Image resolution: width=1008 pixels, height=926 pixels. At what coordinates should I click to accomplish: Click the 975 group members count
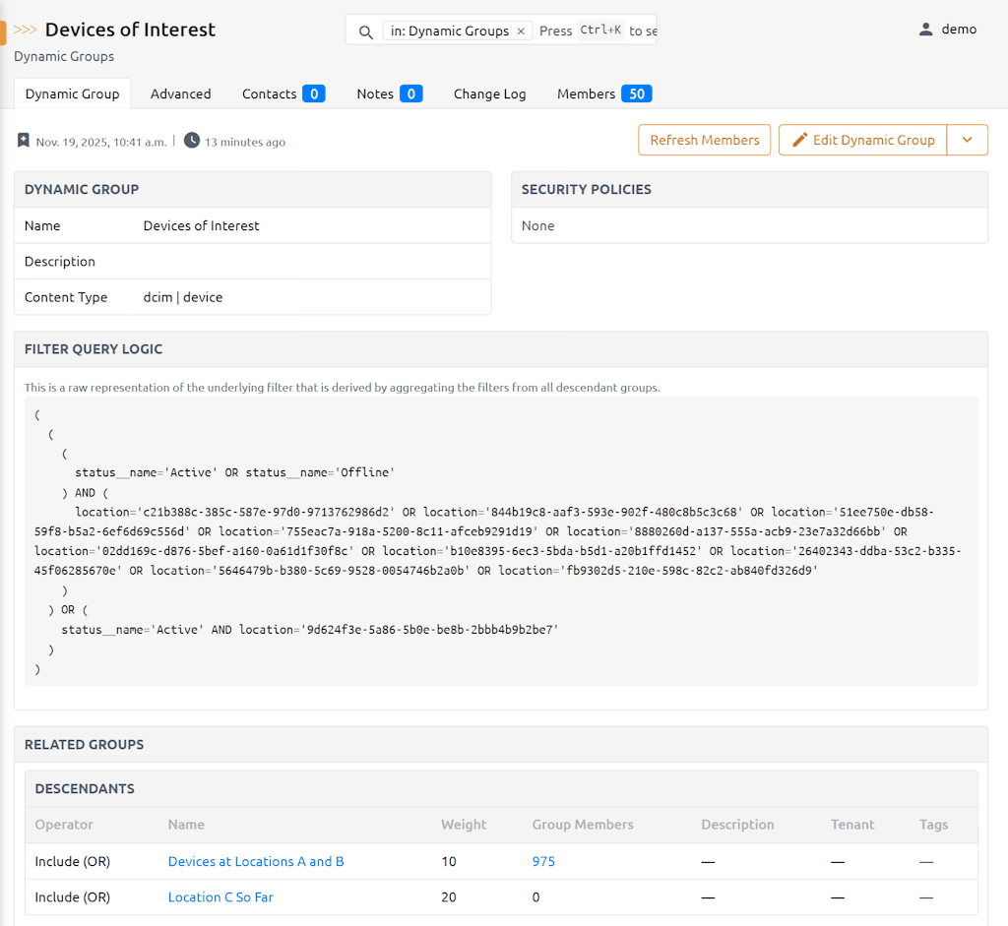[x=543, y=861]
